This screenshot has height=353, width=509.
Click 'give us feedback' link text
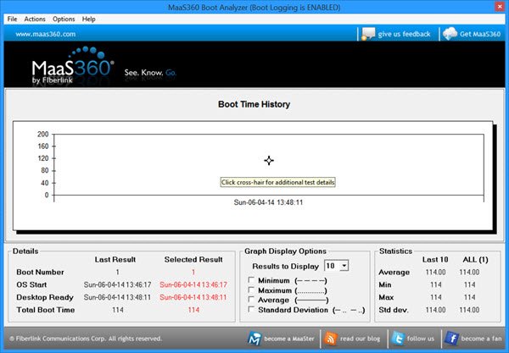tap(404, 34)
